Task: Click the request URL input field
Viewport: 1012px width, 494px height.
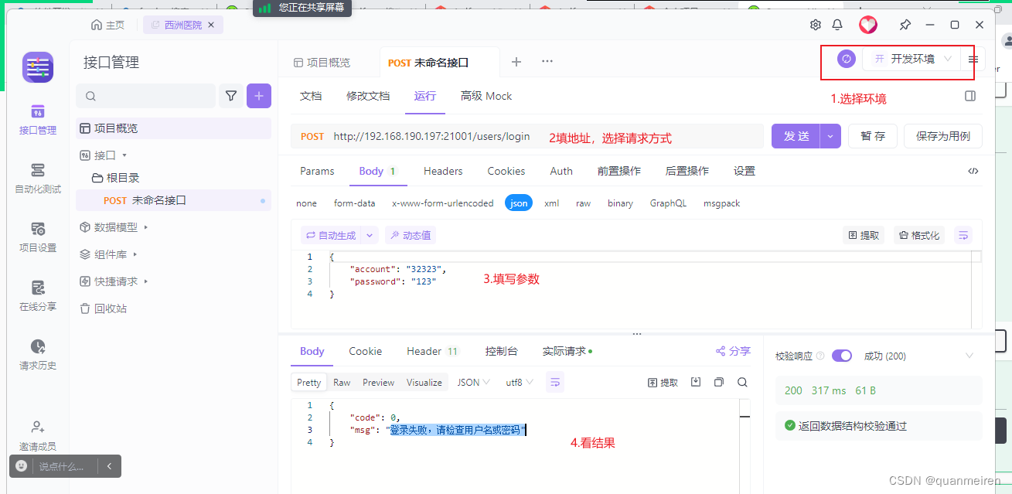Action: 546,136
